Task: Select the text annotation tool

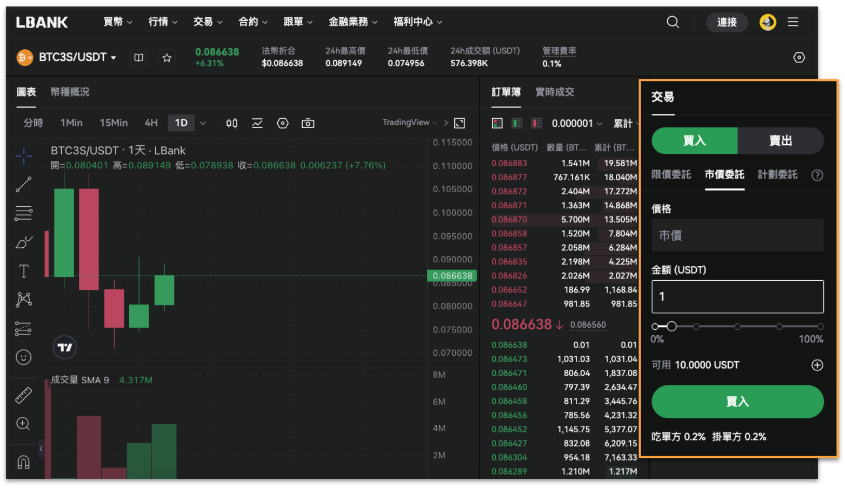Action: coord(24,271)
